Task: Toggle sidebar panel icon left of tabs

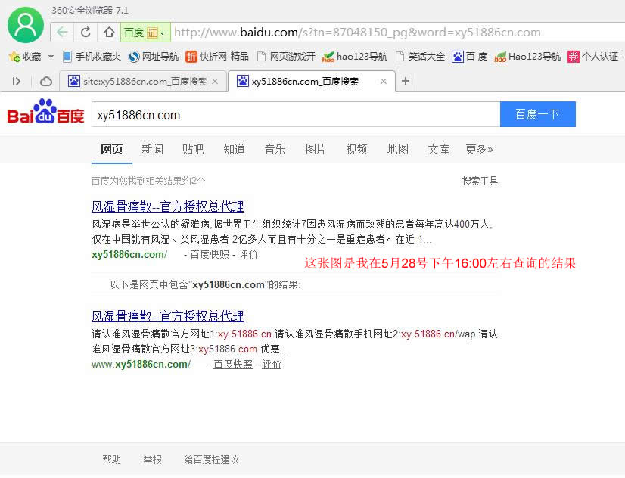Action: 17,81
